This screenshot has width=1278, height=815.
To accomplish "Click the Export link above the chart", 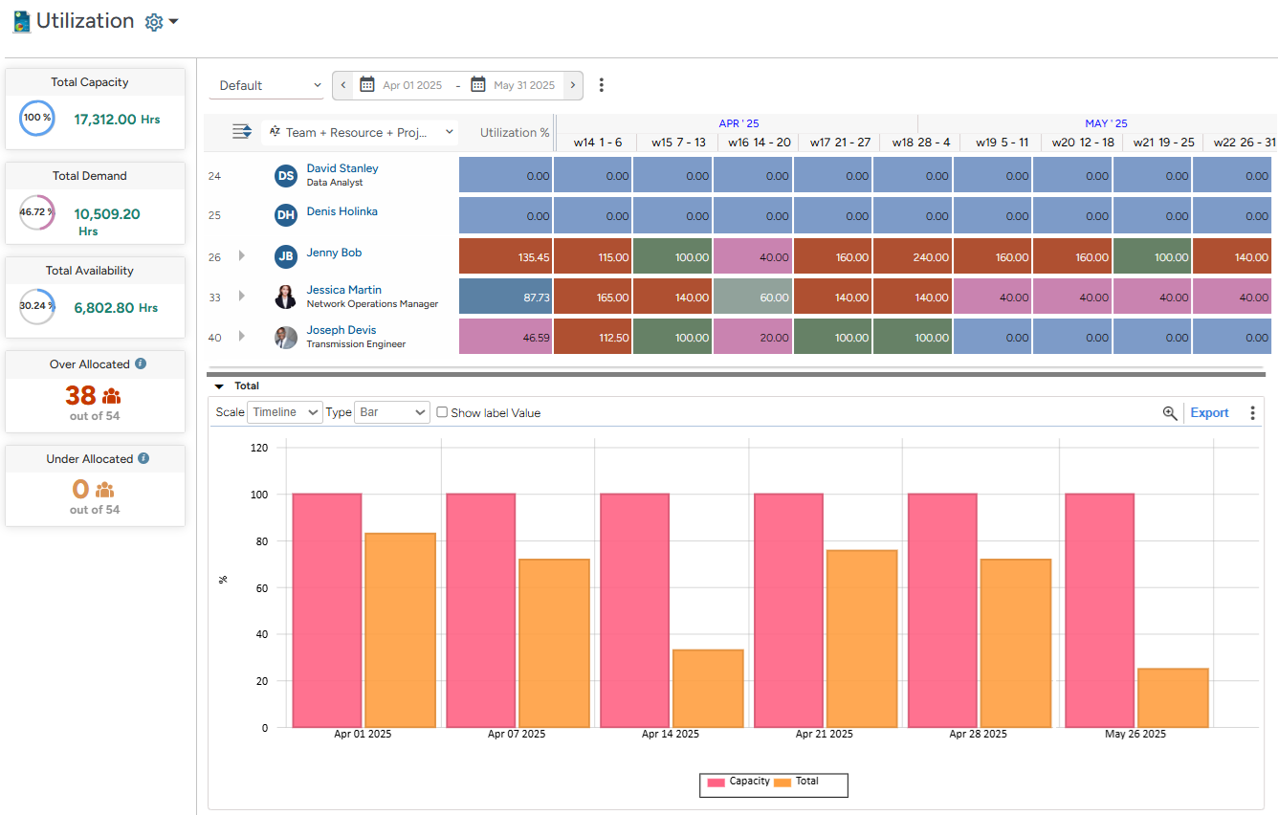I will (x=1209, y=412).
